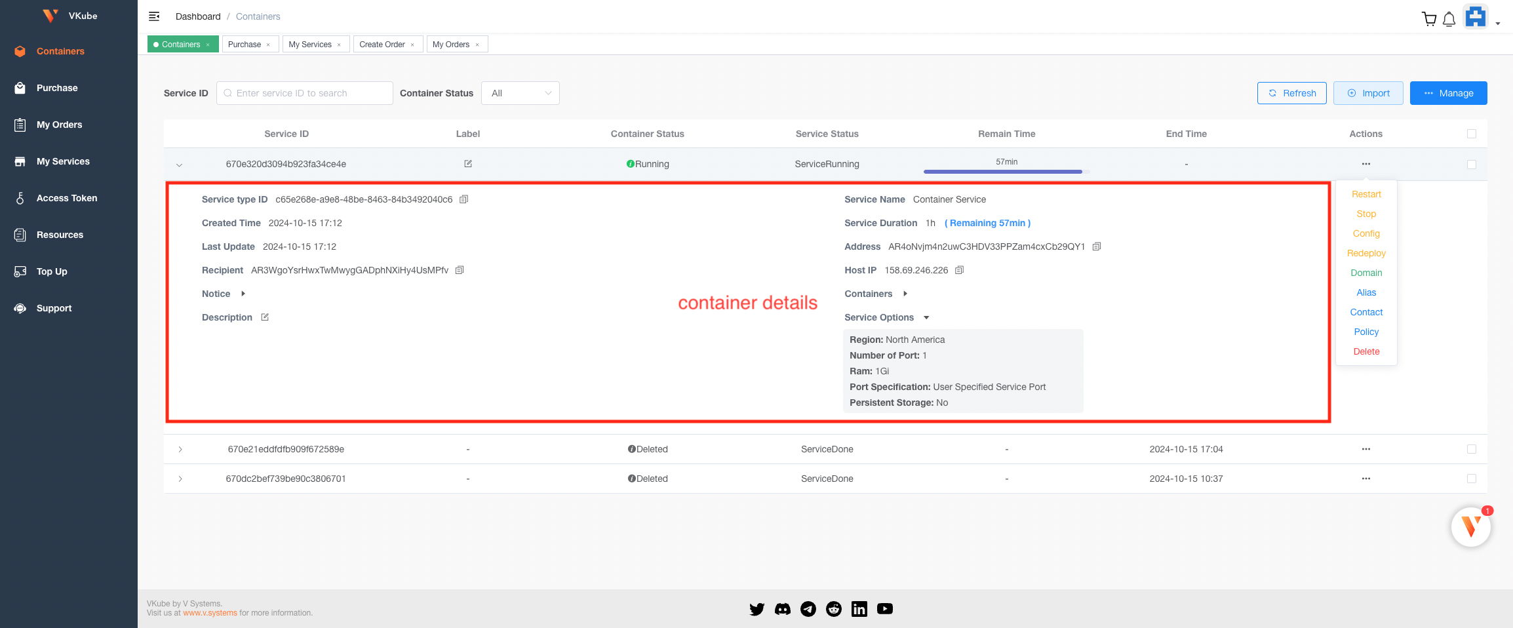
Task: Close the Purchase tab
Action: click(x=268, y=45)
